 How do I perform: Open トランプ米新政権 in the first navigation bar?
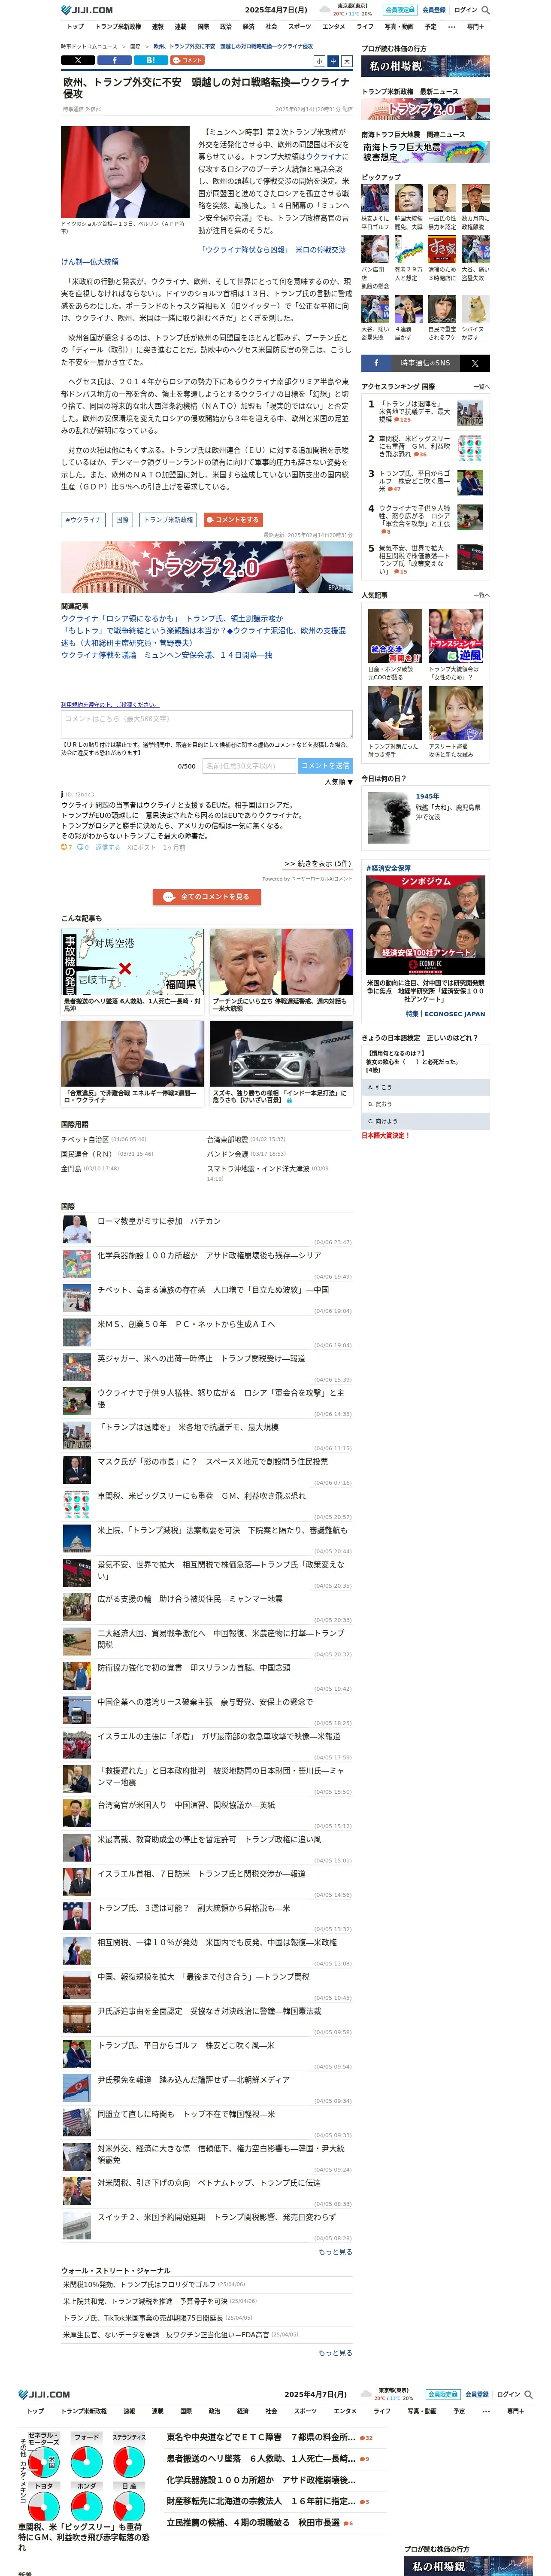coord(118,27)
